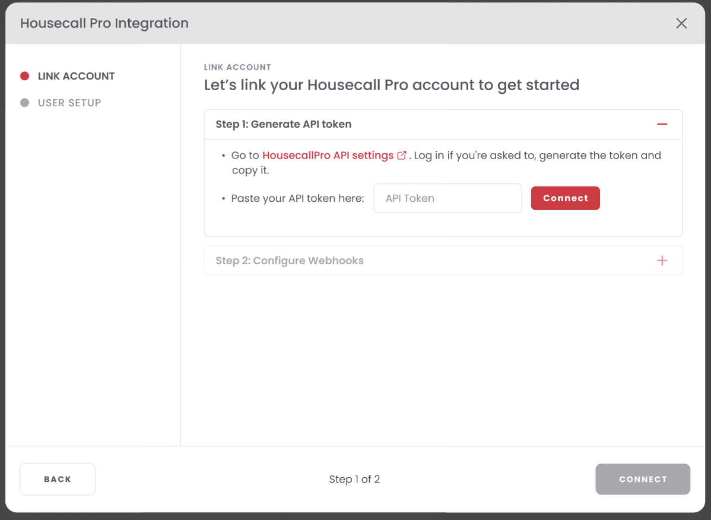Collapse Step 1 with the minus icon
This screenshot has width=711, height=520.
pos(662,124)
